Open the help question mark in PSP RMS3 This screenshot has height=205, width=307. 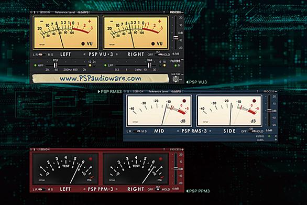[257, 92]
